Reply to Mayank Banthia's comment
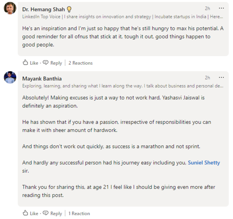The height and width of the screenshot is (219, 233). [x=56, y=213]
